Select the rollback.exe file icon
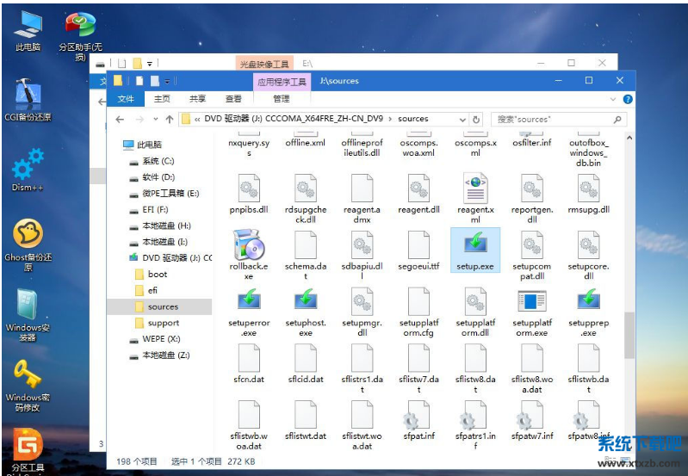The width and height of the screenshot is (688, 476). (248, 244)
